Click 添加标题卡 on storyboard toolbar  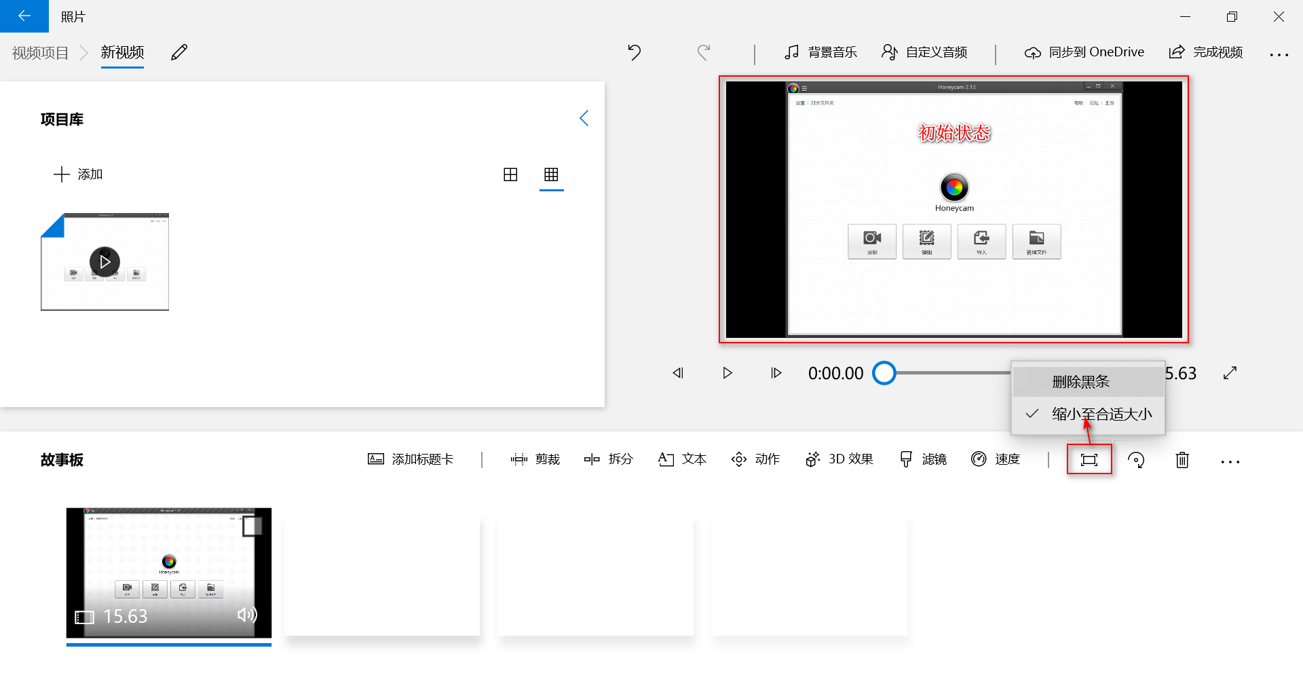point(411,459)
